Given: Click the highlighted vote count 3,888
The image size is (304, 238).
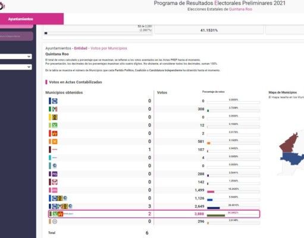Looking at the screenshot, I should [199, 214].
